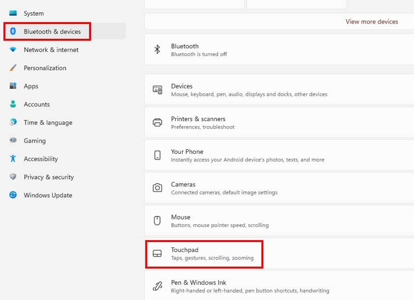Open Windows Update page
The image size is (414, 300).
click(48, 195)
